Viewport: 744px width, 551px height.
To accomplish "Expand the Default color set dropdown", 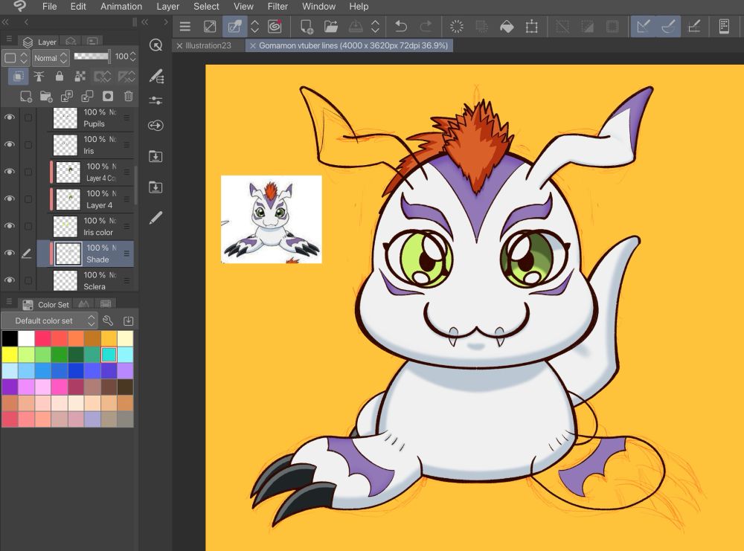I will (x=49, y=320).
